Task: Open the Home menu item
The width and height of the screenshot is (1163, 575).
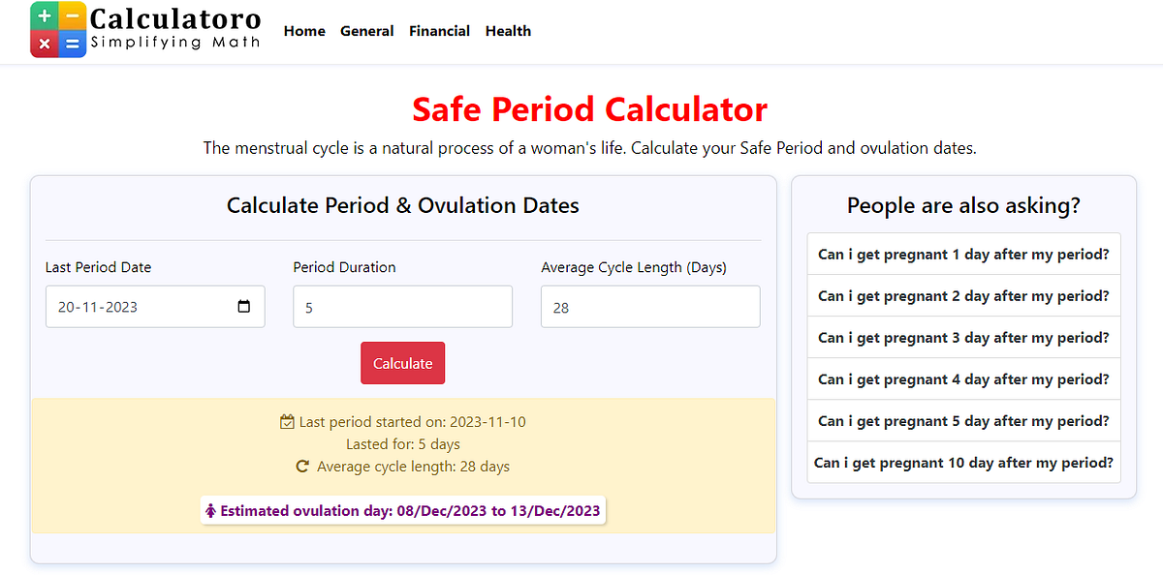Action: click(304, 31)
